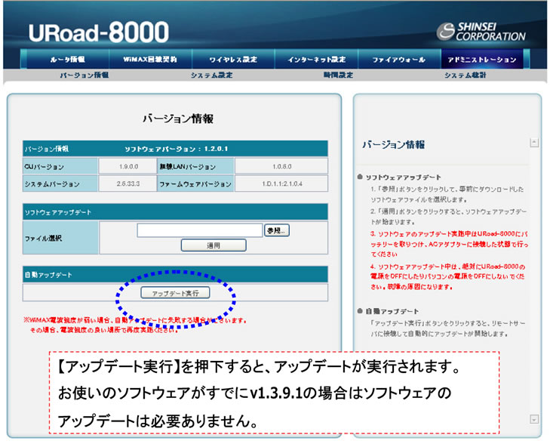Focus the file selection input field
550x444 pixels.
click(x=200, y=230)
